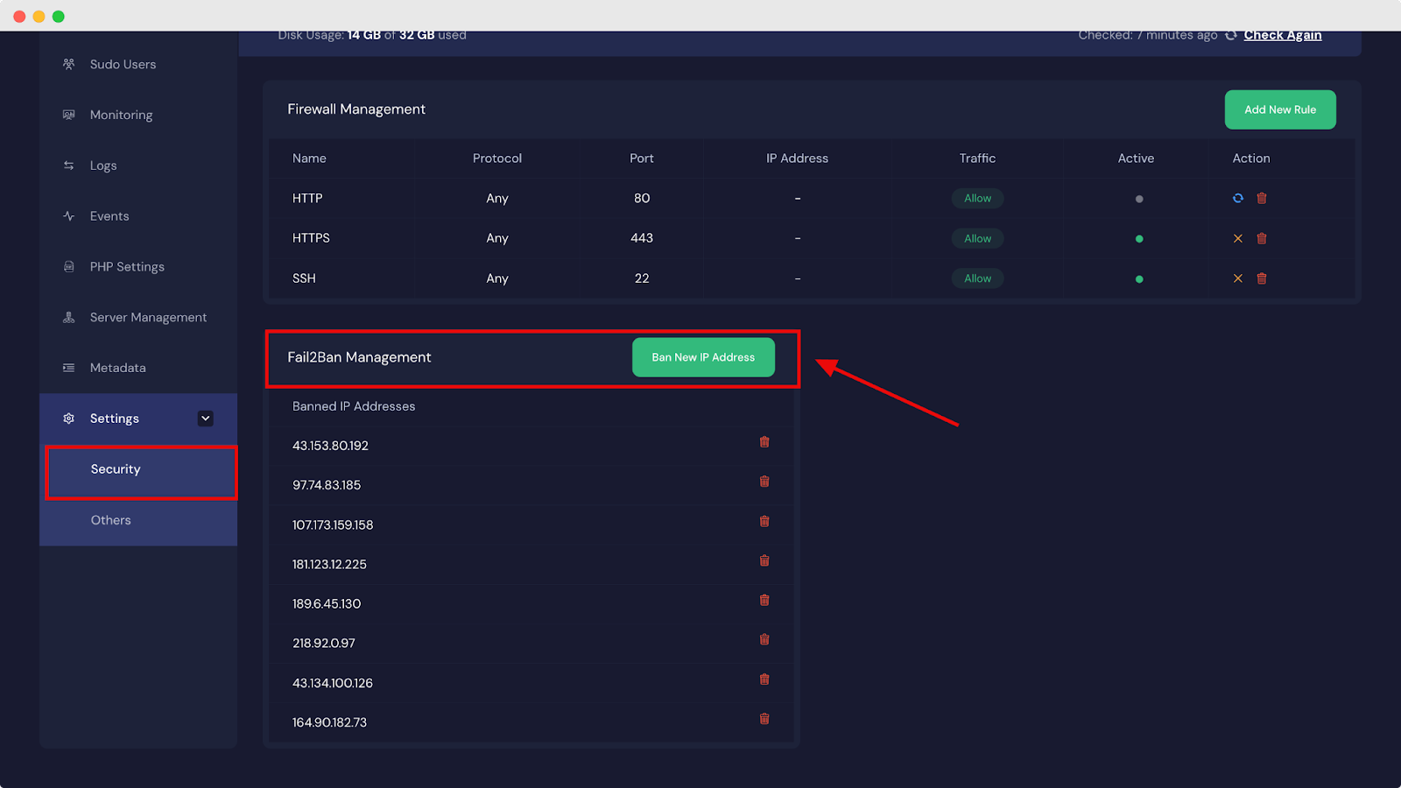Screen dimensions: 1401x788
Task: Click the Check Again link
Action: click(1281, 35)
